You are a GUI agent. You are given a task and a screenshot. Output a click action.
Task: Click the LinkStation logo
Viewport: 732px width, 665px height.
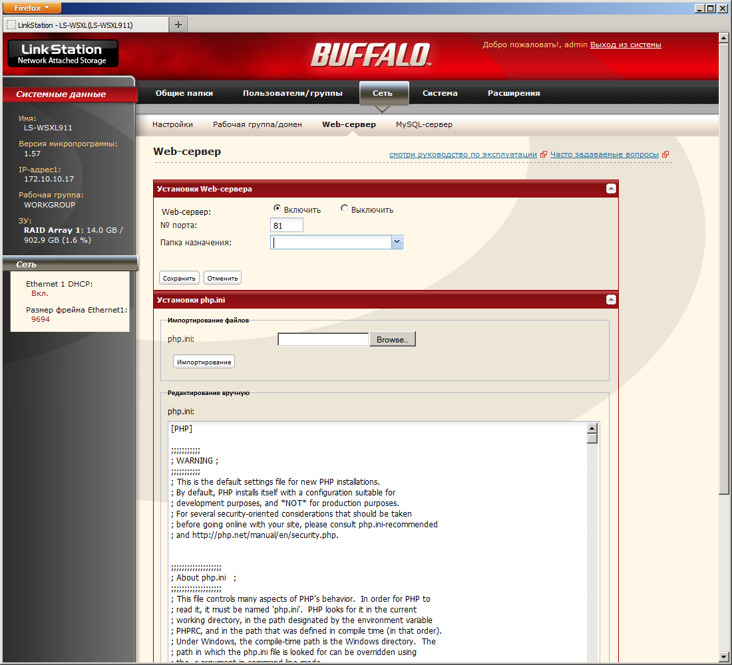tap(63, 53)
